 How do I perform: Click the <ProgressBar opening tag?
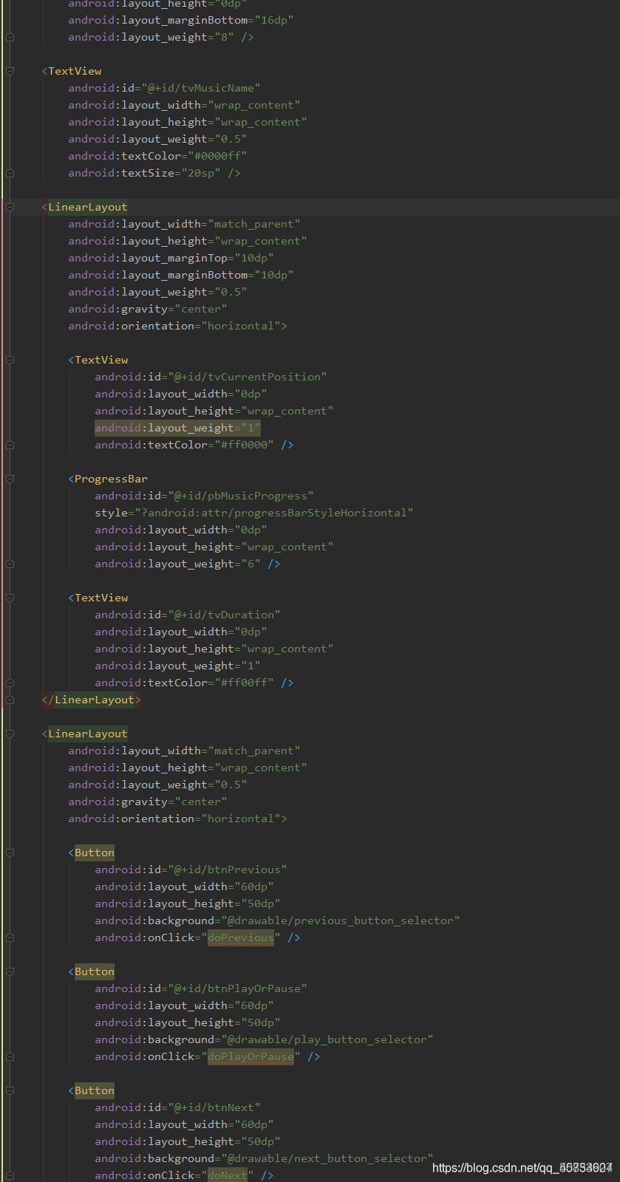[x=108, y=479]
